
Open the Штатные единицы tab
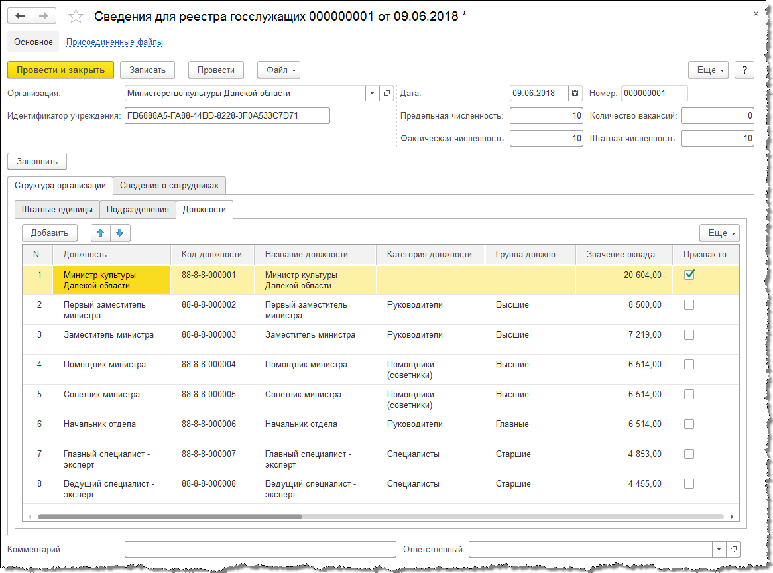pos(57,210)
